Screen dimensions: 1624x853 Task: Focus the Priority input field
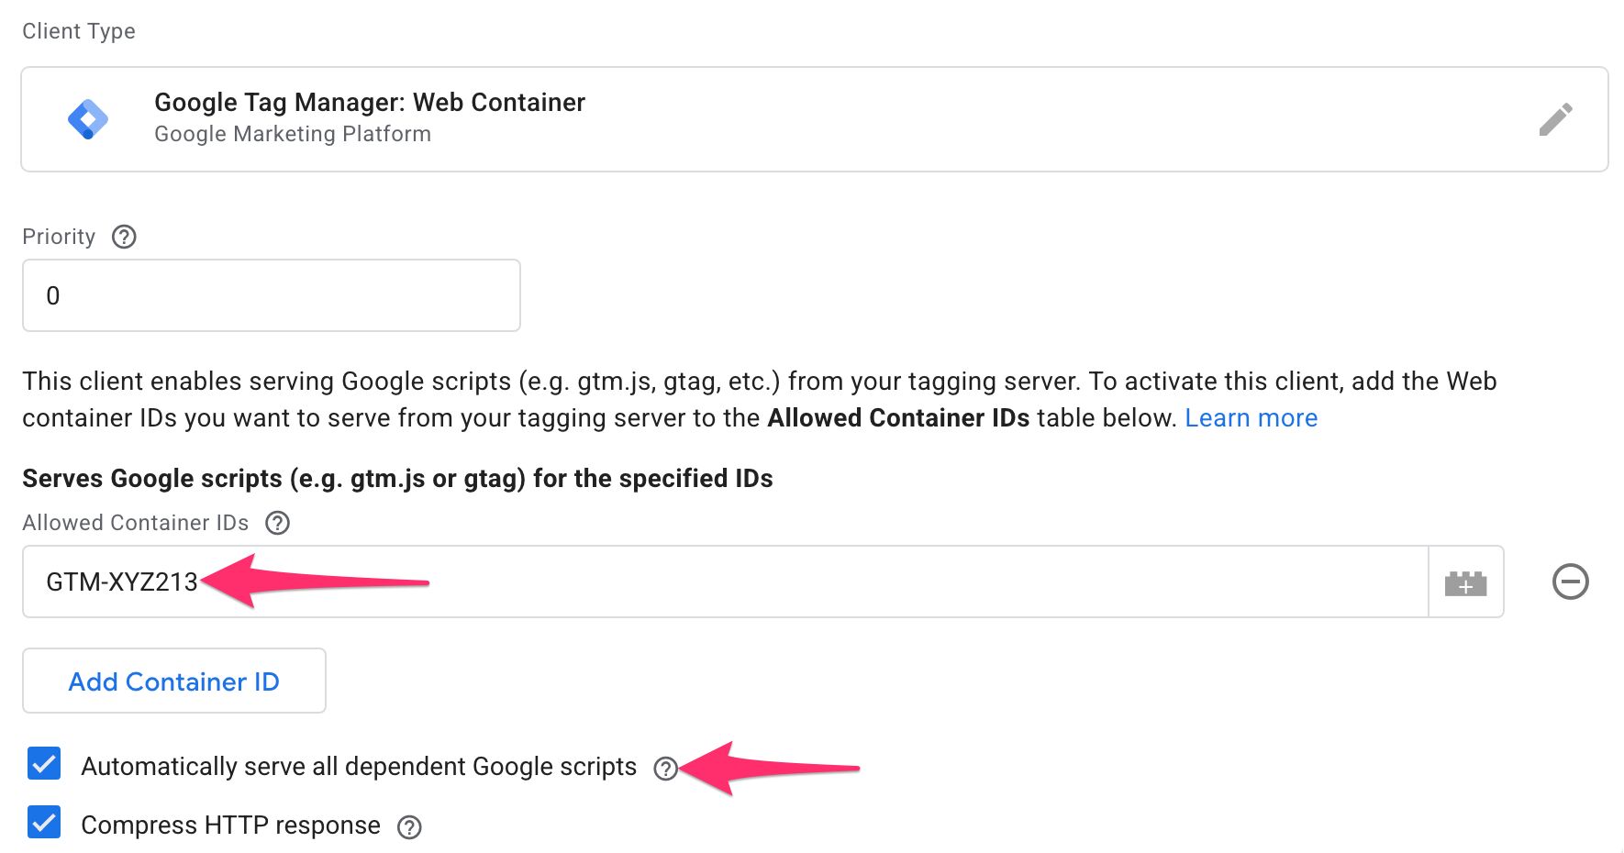(x=271, y=295)
